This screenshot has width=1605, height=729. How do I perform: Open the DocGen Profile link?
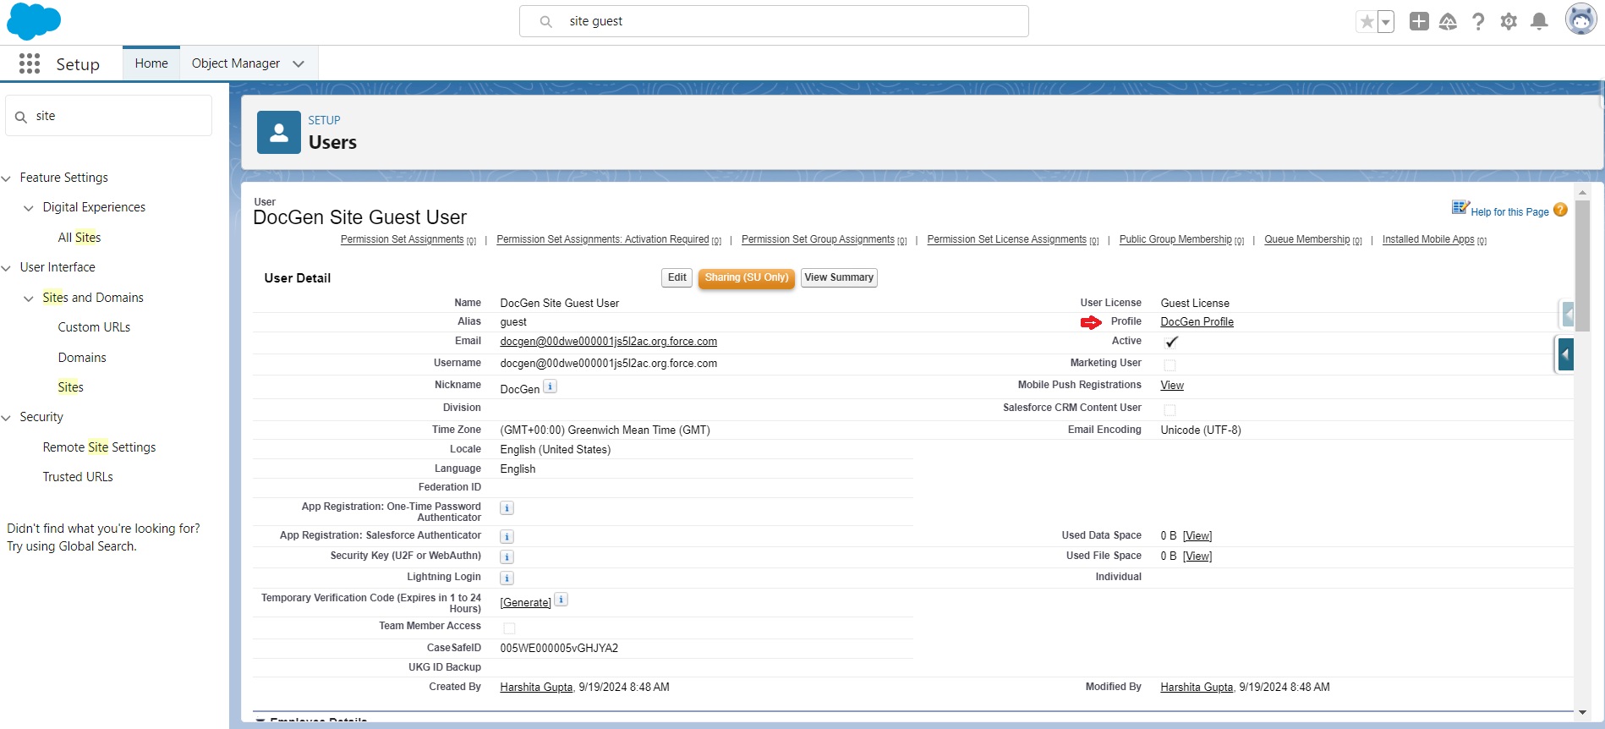click(x=1197, y=322)
